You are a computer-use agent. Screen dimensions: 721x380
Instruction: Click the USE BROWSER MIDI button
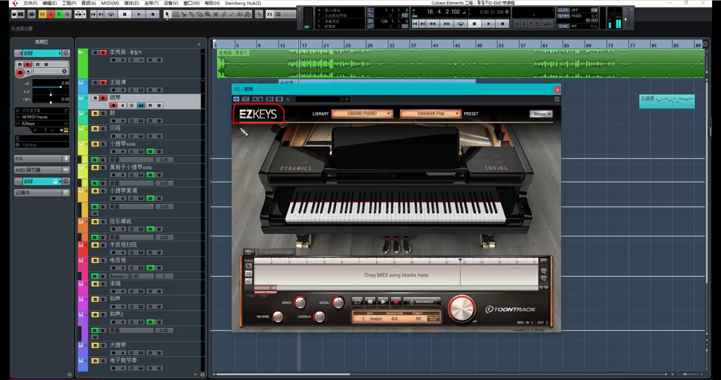pyautogui.click(x=276, y=252)
